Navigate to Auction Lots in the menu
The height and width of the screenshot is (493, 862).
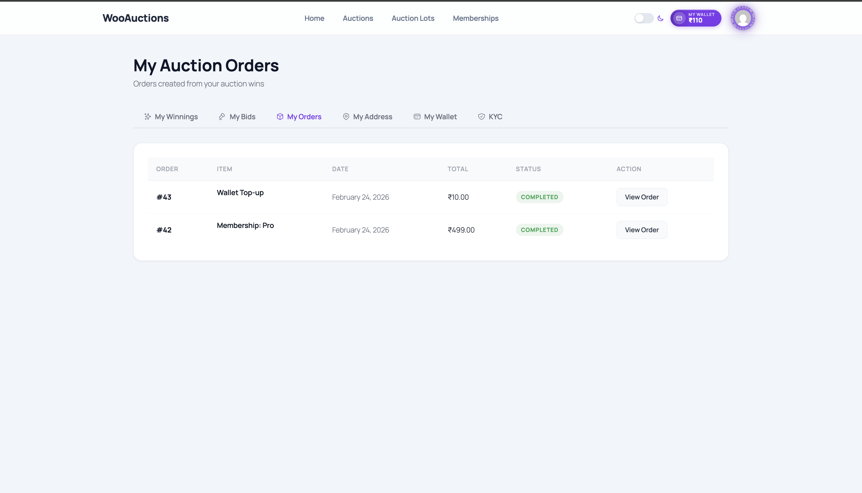(413, 18)
